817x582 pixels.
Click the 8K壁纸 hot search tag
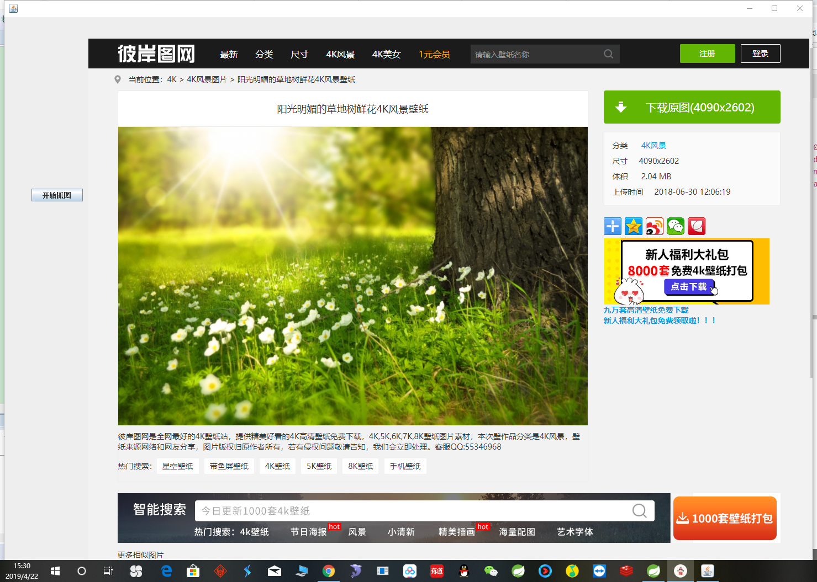[x=361, y=466]
